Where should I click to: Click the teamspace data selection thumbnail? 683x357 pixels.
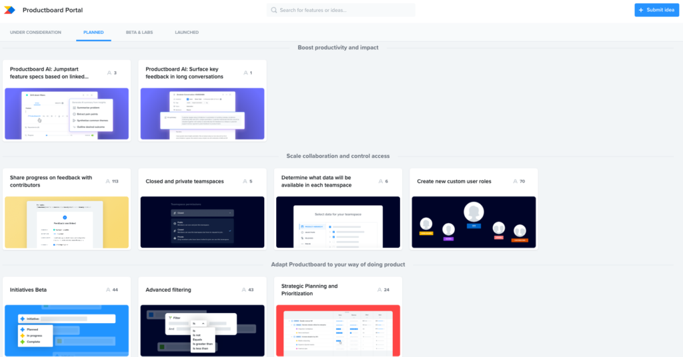pos(338,222)
